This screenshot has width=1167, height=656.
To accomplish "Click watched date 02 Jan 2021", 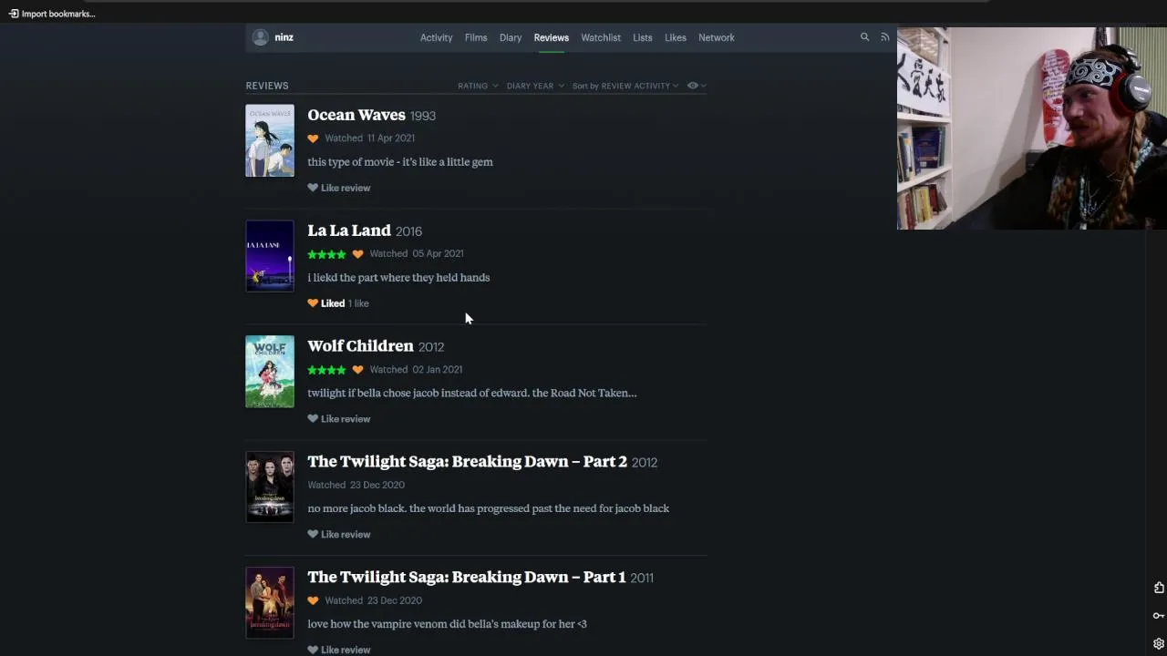I will [438, 370].
